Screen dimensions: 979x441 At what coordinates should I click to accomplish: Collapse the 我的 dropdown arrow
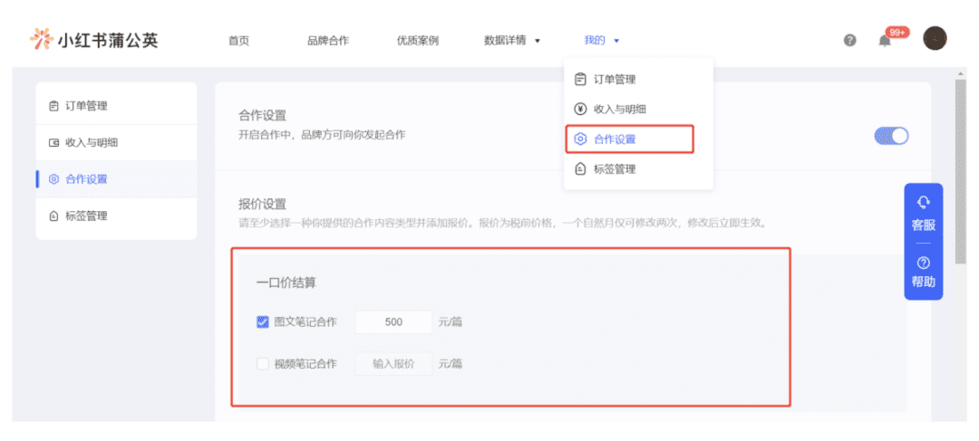[616, 41]
